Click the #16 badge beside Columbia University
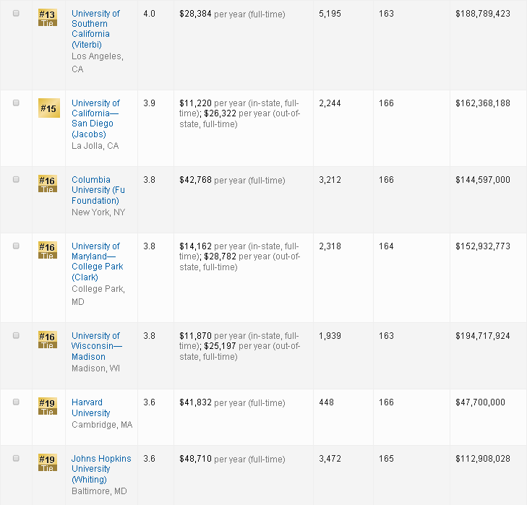This screenshot has height=505, width=527. point(47,184)
